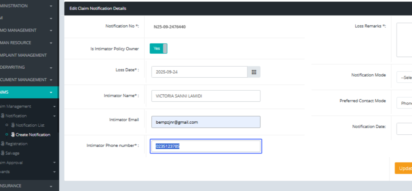Open the Preferred Contact Mode dropdown
Screen dimensions: 412x191
404,103
